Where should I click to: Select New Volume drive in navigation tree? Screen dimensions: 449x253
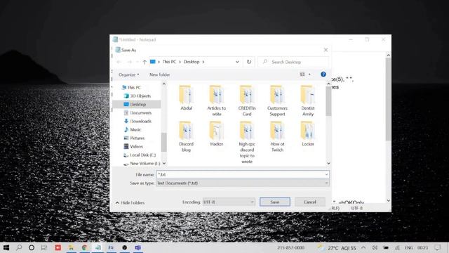pyautogui.click(x=142, y=163)
